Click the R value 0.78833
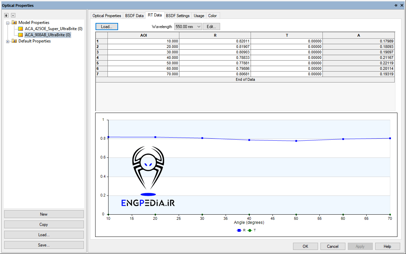Screen dimensions: 406x254 coord(215,58)
